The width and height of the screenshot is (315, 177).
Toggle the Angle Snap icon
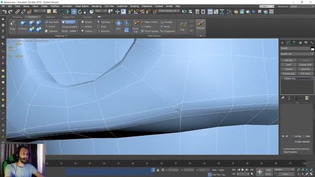click(136, 12)
